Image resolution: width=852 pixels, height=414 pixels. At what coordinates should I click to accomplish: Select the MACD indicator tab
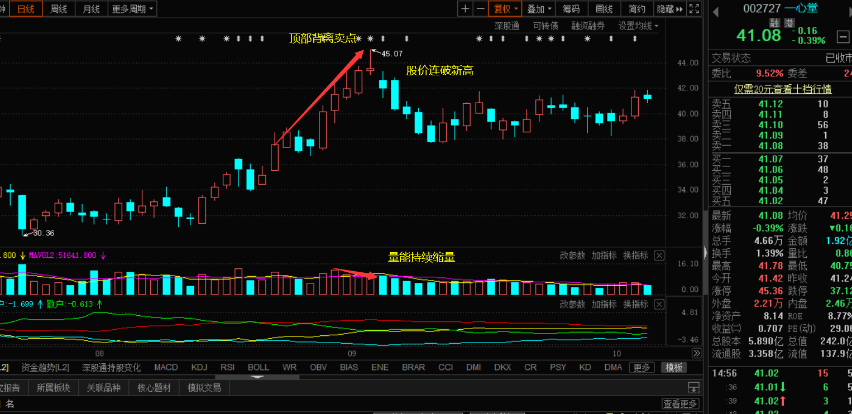pyautogui.click(x=166, y=367)
